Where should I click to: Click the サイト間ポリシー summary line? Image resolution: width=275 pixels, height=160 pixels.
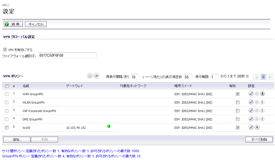71,151
